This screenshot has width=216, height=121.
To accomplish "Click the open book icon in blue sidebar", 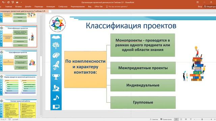I will pyautogui.click(x=56, y=37).
